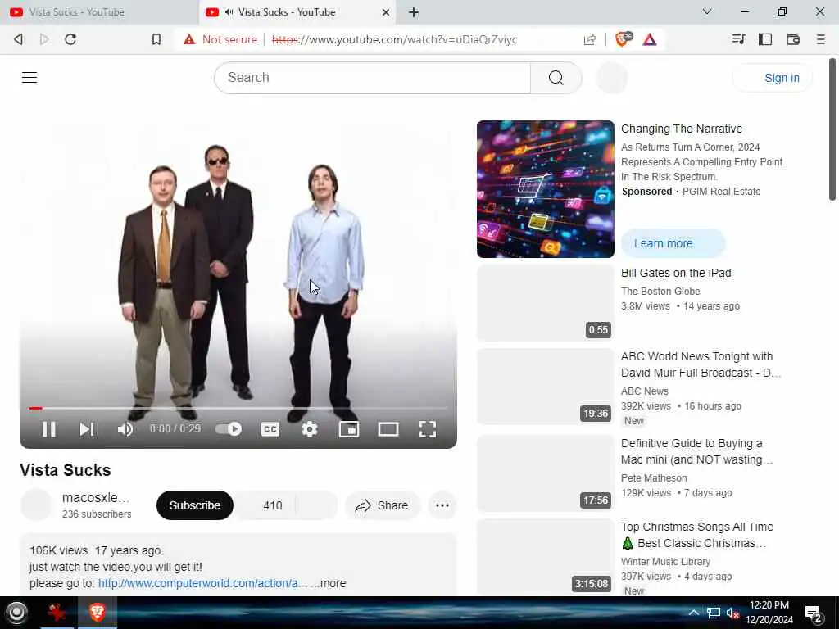Click the video progress bar
The image size is (839, 629).
pyautogui.click(x=238, y=408)
